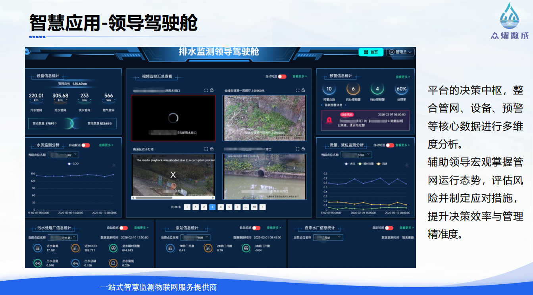Open the 管理员 user dropdown
533x295 pixels.
pos(400,52)
